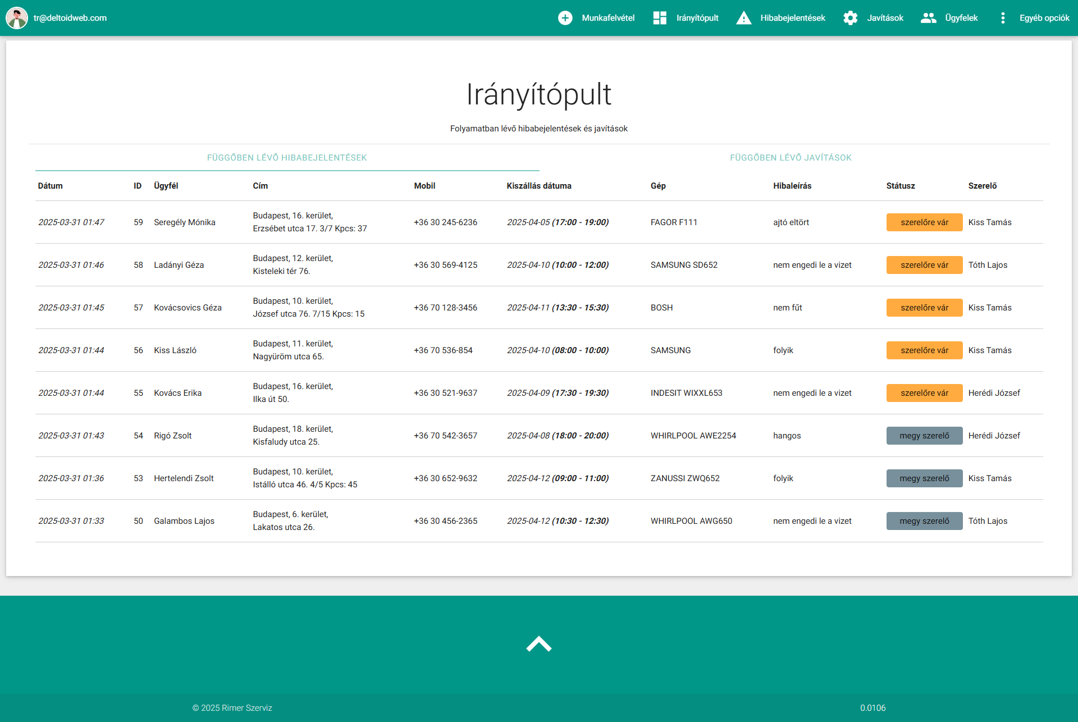Click the scroll-to-top chevron arrow
Screen dimensions: 1078x722
pyautogui.click(x=538, y=644)
